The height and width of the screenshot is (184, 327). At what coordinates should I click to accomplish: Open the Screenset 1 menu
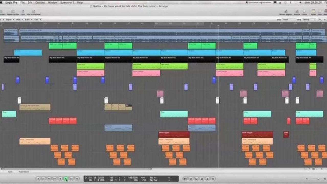pos(67,2)
